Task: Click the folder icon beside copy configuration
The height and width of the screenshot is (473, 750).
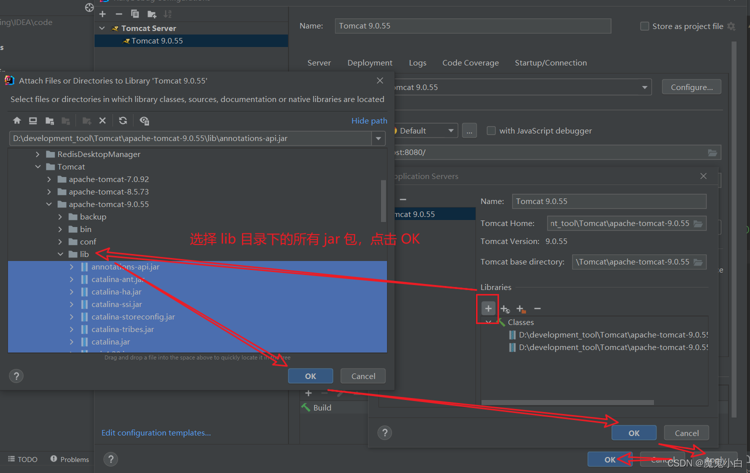Action: pos(151,14)
